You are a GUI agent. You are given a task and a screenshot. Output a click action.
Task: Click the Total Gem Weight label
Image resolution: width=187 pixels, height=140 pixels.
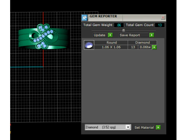coord(98,25)
